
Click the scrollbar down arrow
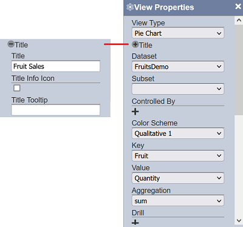pos(239,220)
